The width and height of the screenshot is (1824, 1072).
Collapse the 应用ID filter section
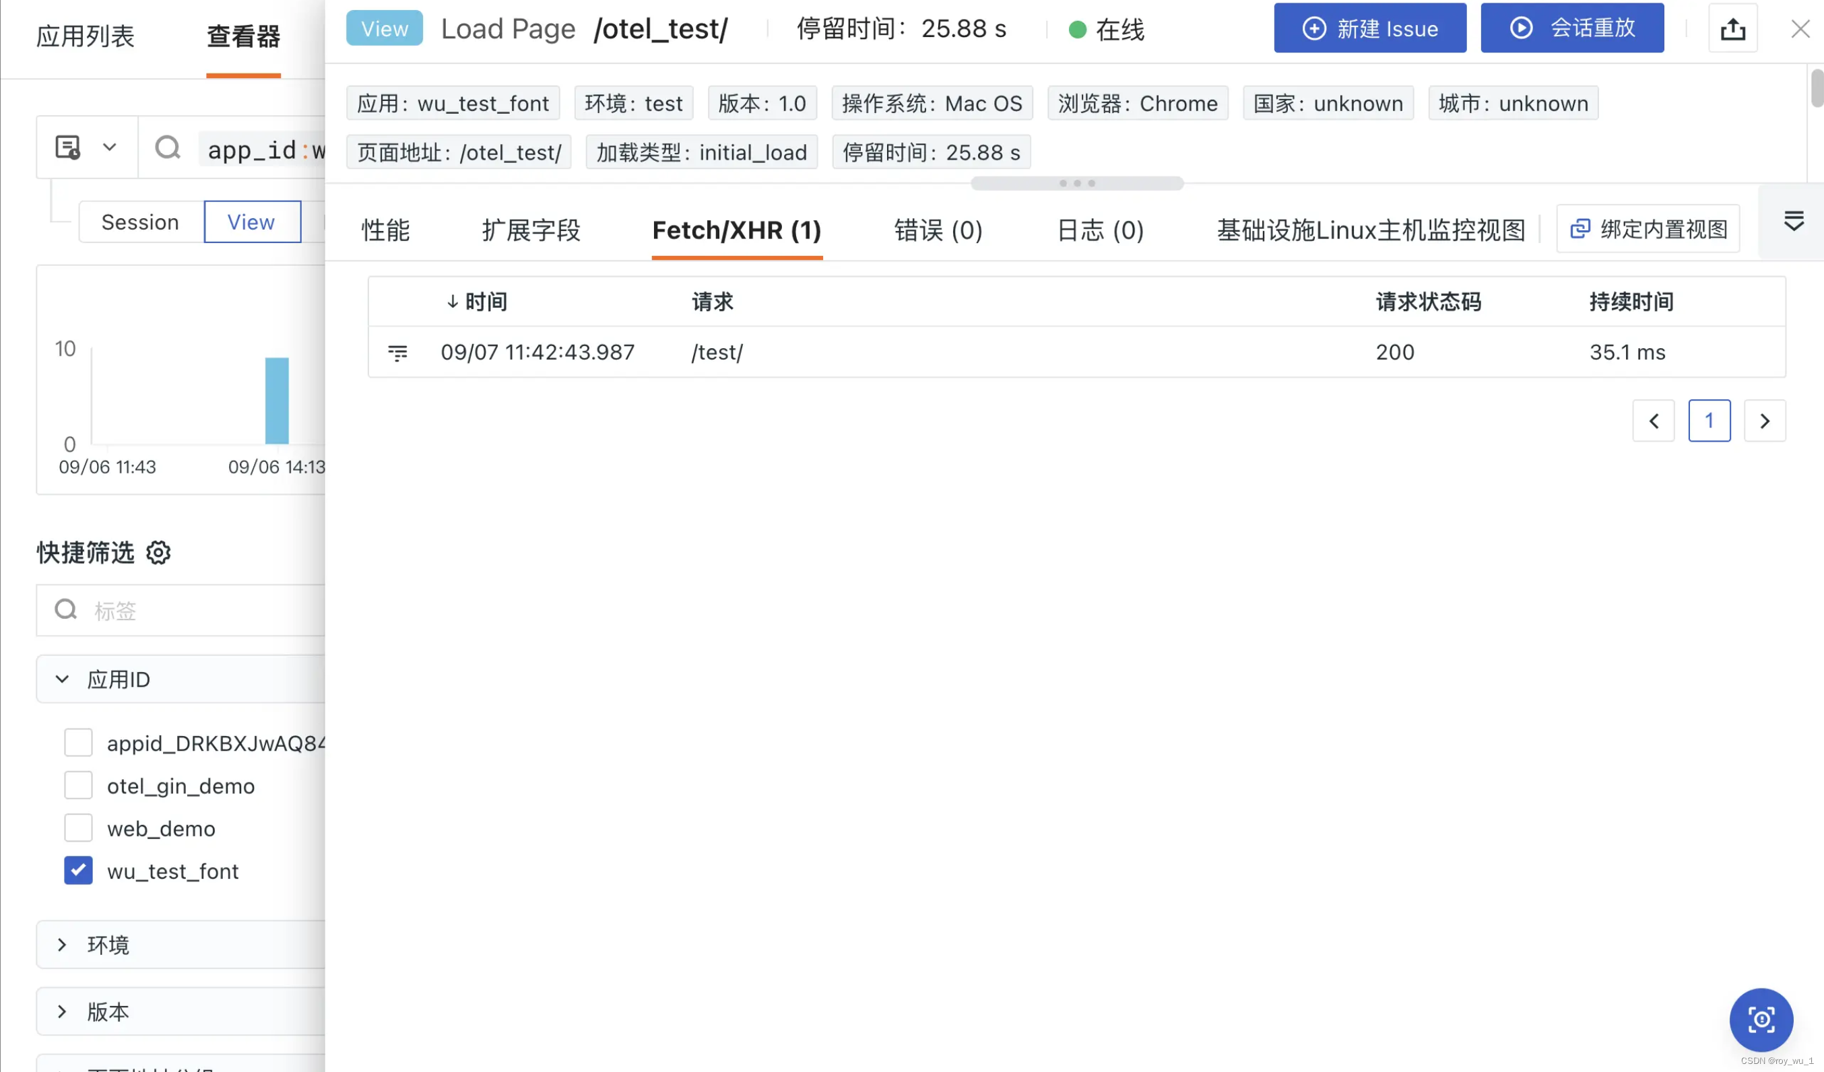61,679
